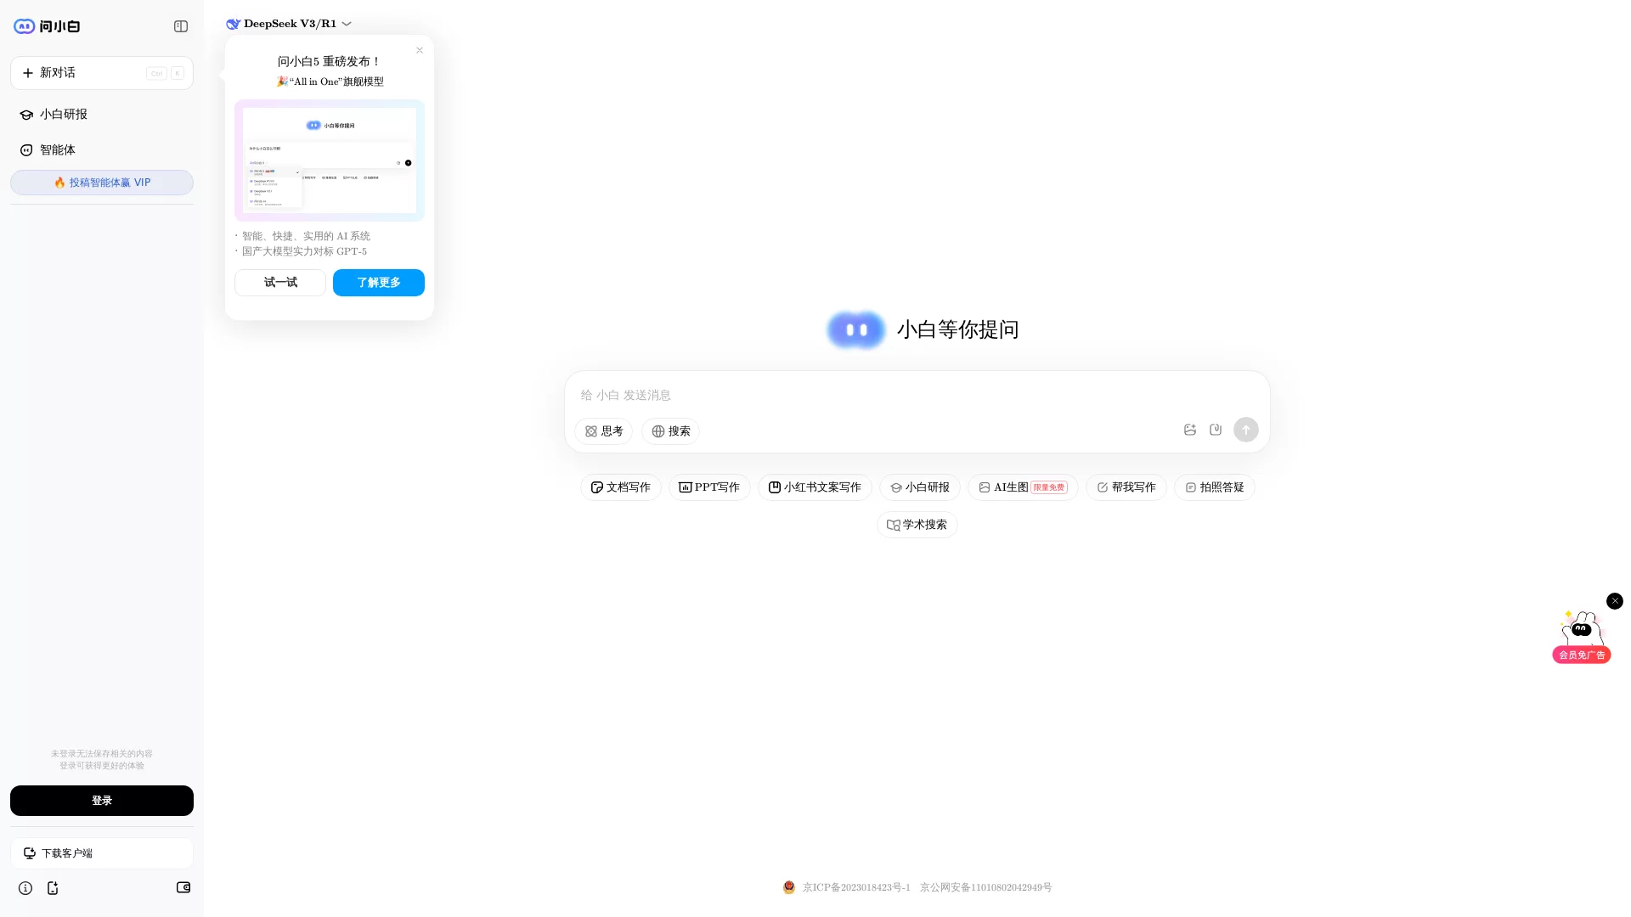The height and width of the screenshot is (917, 1631).
Task: Select the AI生图 限量免费 shortcut
Action: click(x=1022, y=487)
